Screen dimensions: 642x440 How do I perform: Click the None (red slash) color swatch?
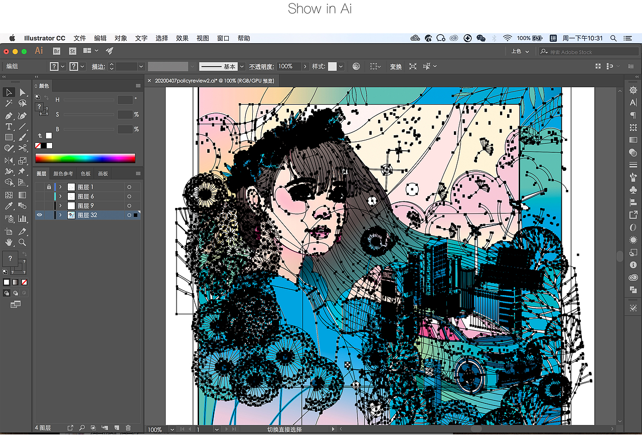click(38, 146)
